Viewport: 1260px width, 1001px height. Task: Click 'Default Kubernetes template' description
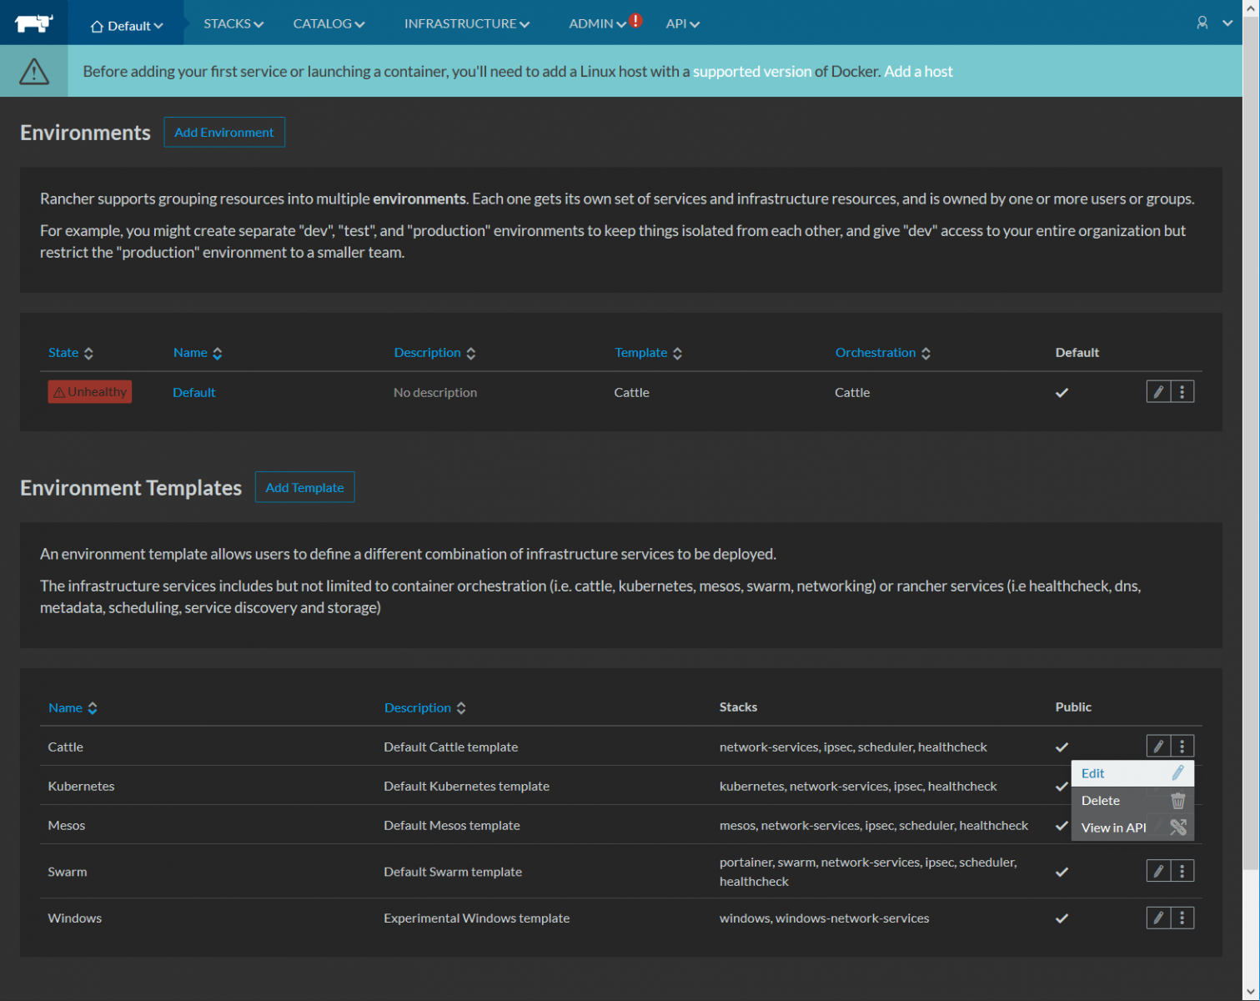click(467, 786)
